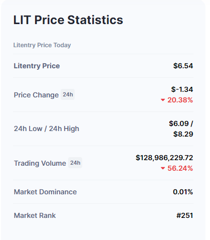
Task: Click the Price Change label
Action: (x=36, y=95)
